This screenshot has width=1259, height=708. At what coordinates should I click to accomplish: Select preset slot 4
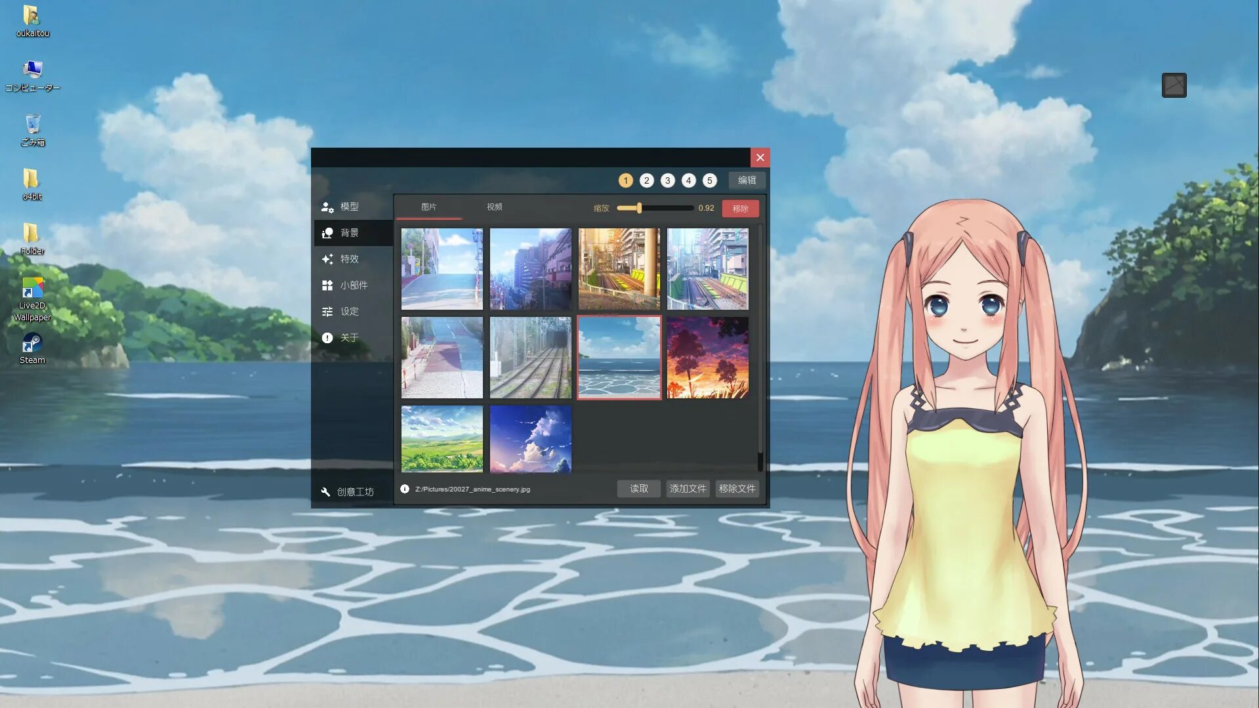pyautogui.click(x=688, y=180)
